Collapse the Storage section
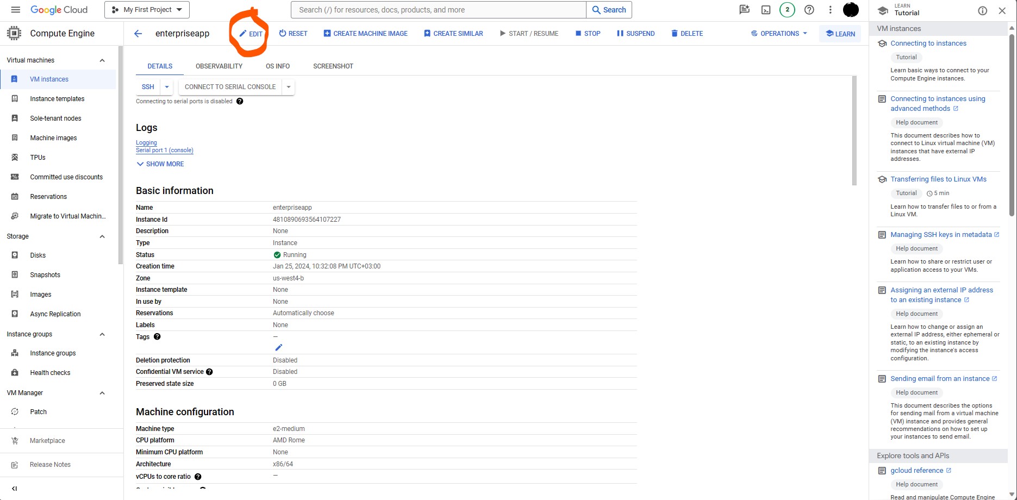This screenshot has height=500, width=1017. (x=102, y=236)
